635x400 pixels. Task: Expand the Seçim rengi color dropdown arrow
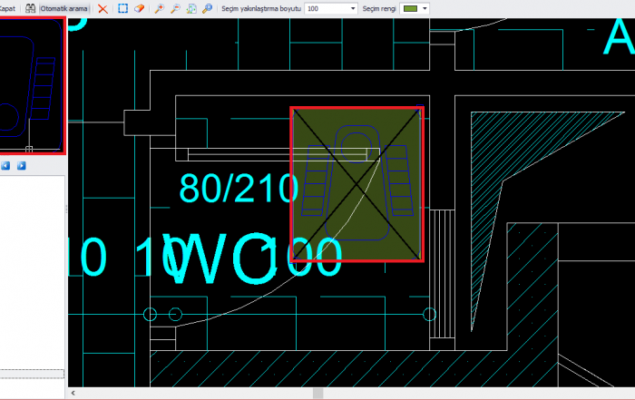click(x=425, y=8)
